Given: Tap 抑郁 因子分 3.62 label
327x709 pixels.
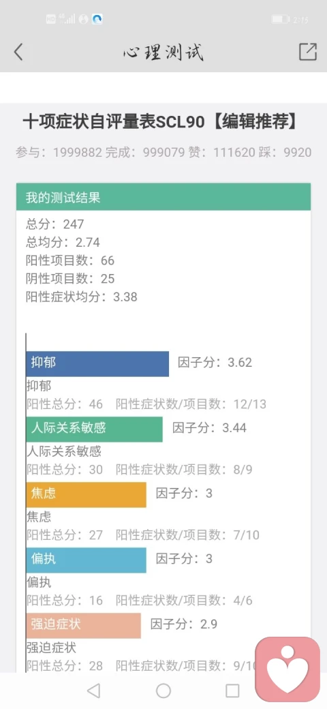Looking at the screenshot, I should (215, 363).
